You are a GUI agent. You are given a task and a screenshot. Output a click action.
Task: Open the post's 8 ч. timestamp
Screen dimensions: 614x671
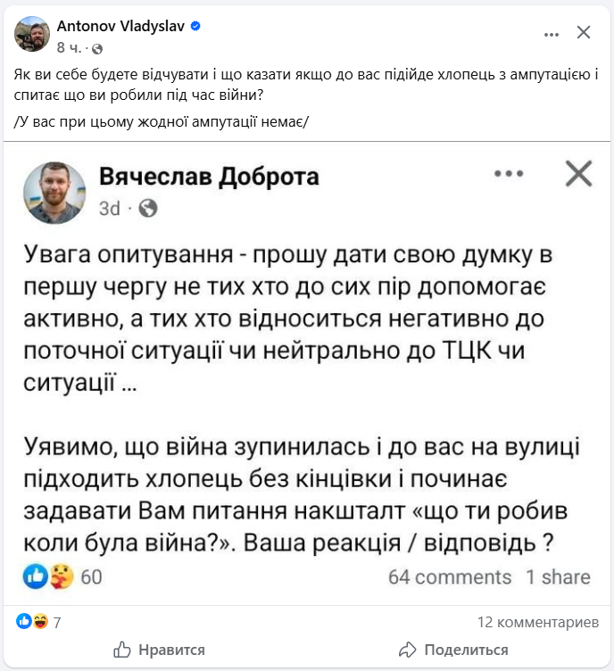71,47
